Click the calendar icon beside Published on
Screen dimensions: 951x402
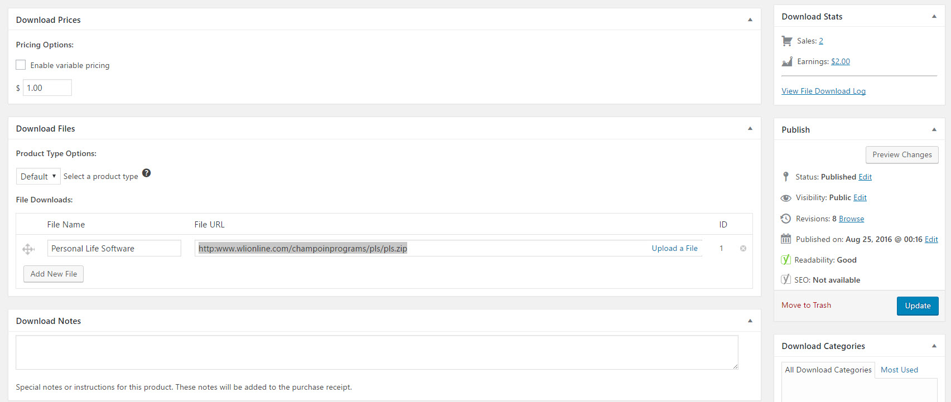click(786, 239)
